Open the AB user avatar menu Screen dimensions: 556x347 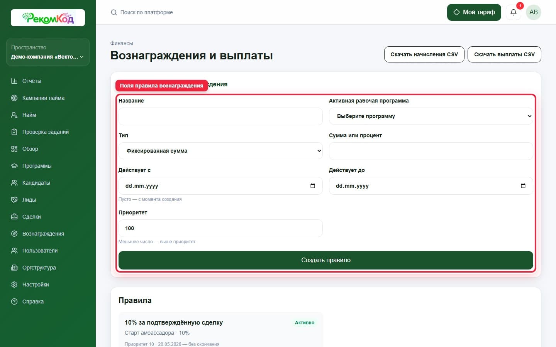(534, 12)
